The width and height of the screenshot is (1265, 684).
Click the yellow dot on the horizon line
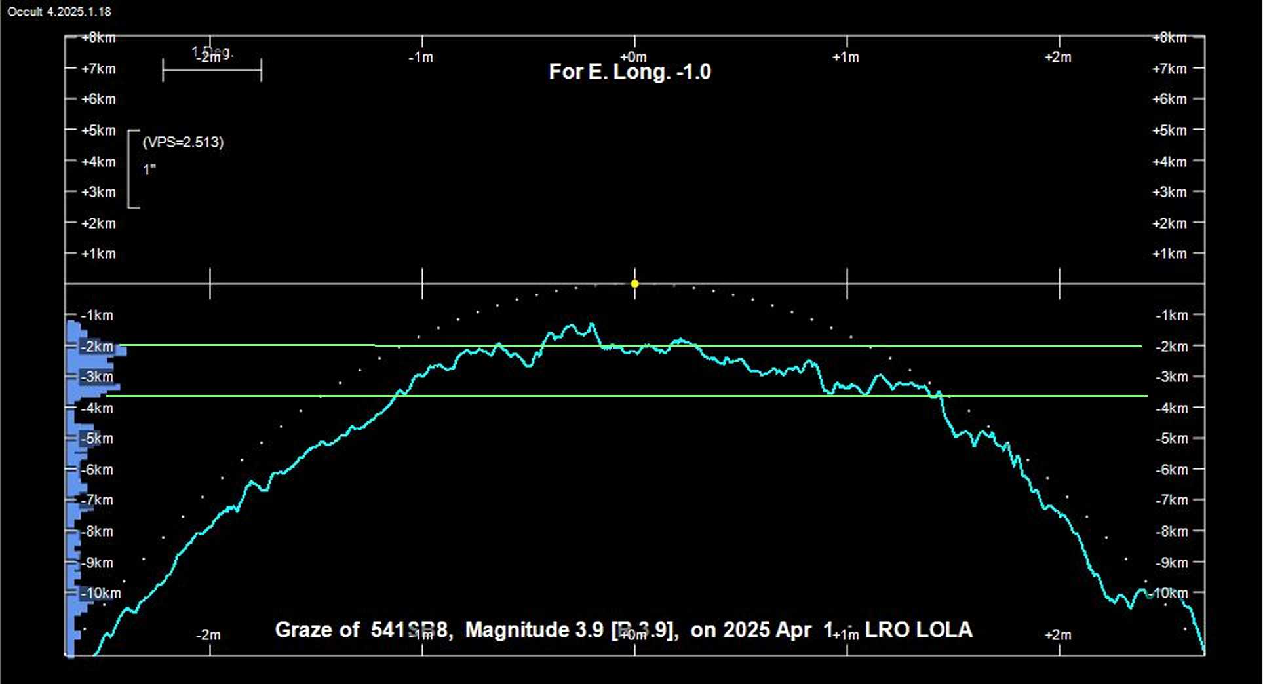pos(634,284)
